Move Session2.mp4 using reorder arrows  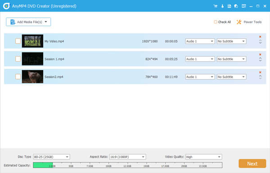tap(260, 77)
